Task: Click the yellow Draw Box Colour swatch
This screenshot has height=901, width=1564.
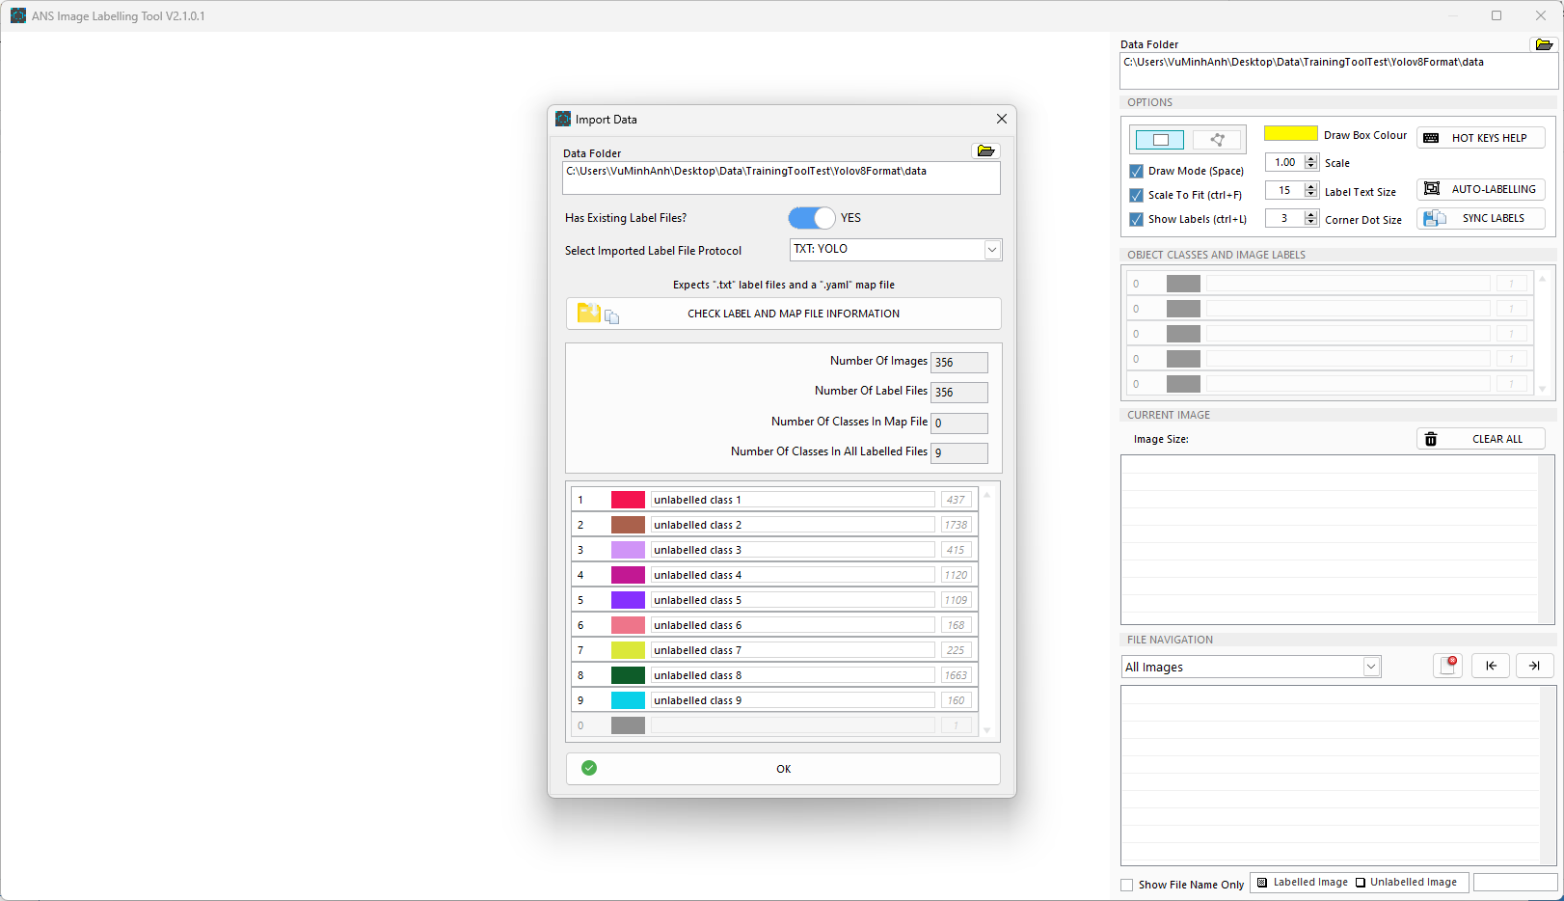Action: [1290, 134]
